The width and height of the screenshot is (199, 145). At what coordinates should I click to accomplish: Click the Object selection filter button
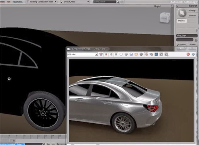pos(181,21)
